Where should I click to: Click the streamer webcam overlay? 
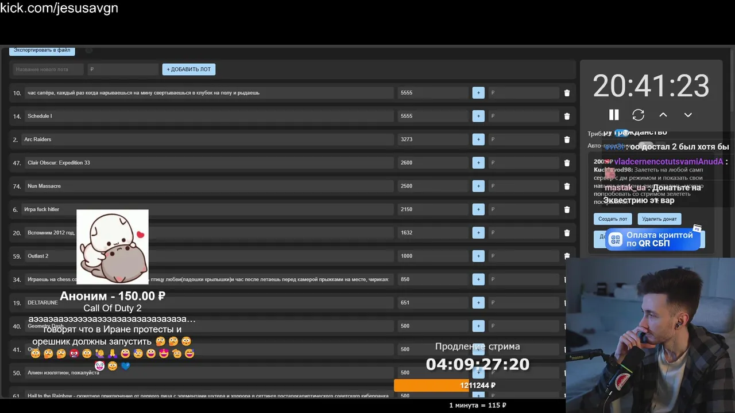[x=650, y=336]
